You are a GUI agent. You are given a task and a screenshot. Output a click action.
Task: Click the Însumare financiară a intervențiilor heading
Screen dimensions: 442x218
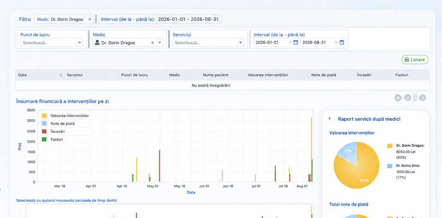coord(62,102)
